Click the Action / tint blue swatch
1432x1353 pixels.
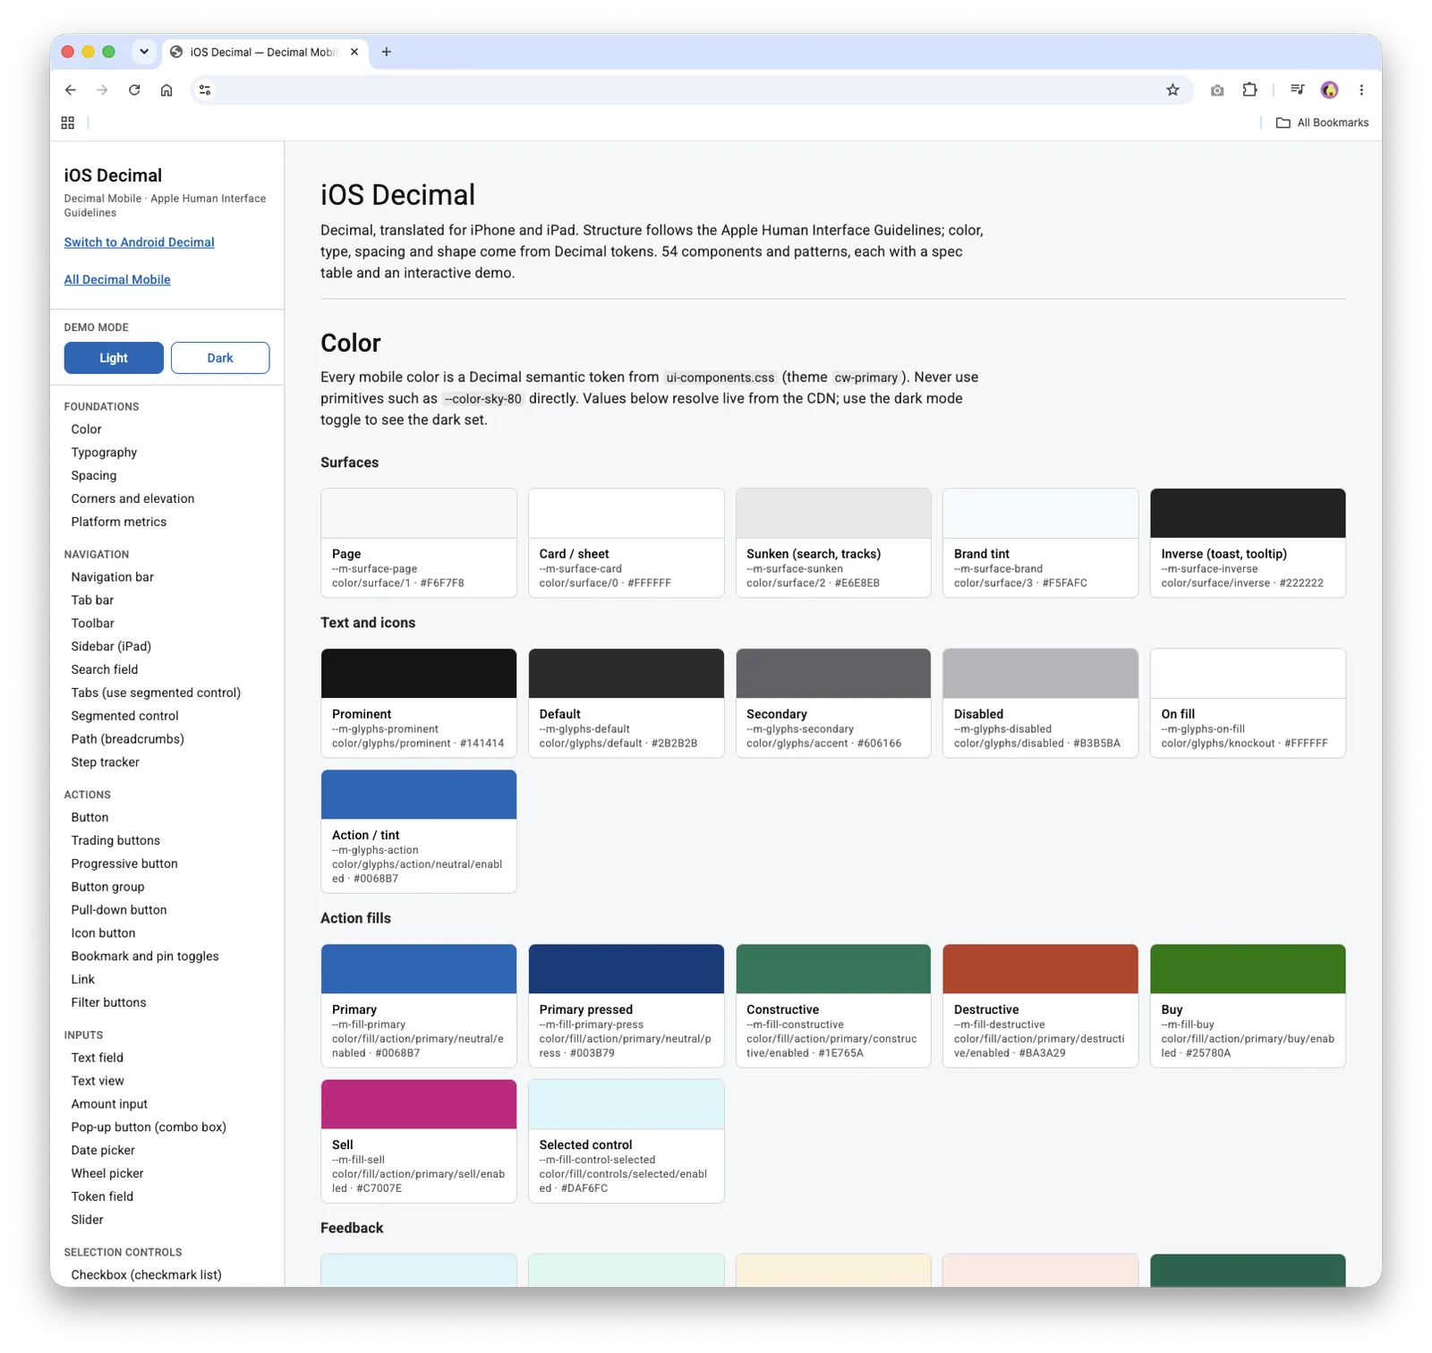[419, 795]
